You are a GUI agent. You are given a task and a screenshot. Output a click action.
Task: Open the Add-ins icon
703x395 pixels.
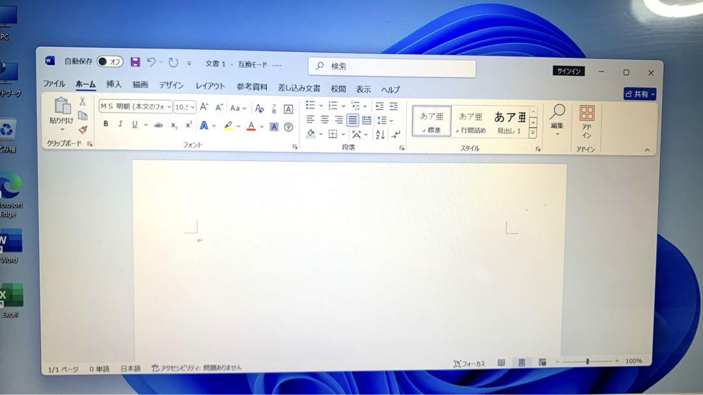point(586,113)
